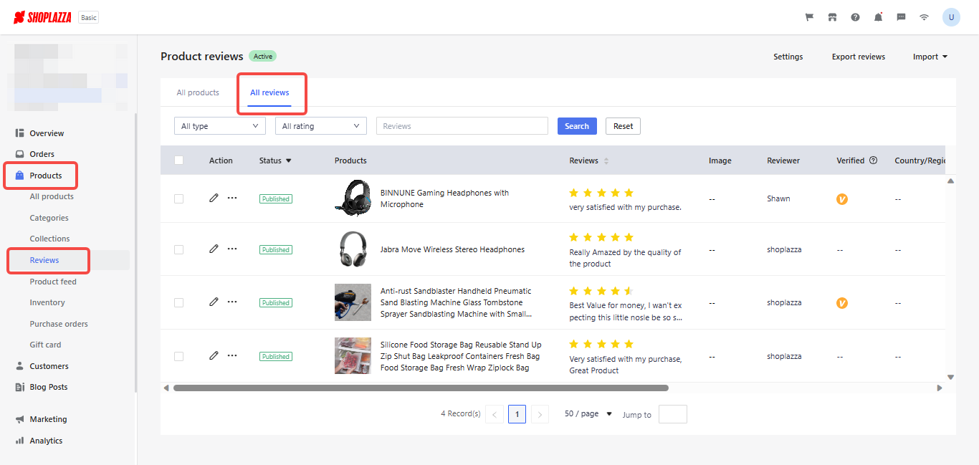
Task: Open the flag icon in header
Action: (x=809, y=17)
